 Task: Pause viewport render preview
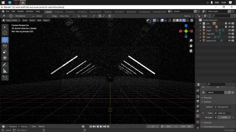click(x=192, y=20)
